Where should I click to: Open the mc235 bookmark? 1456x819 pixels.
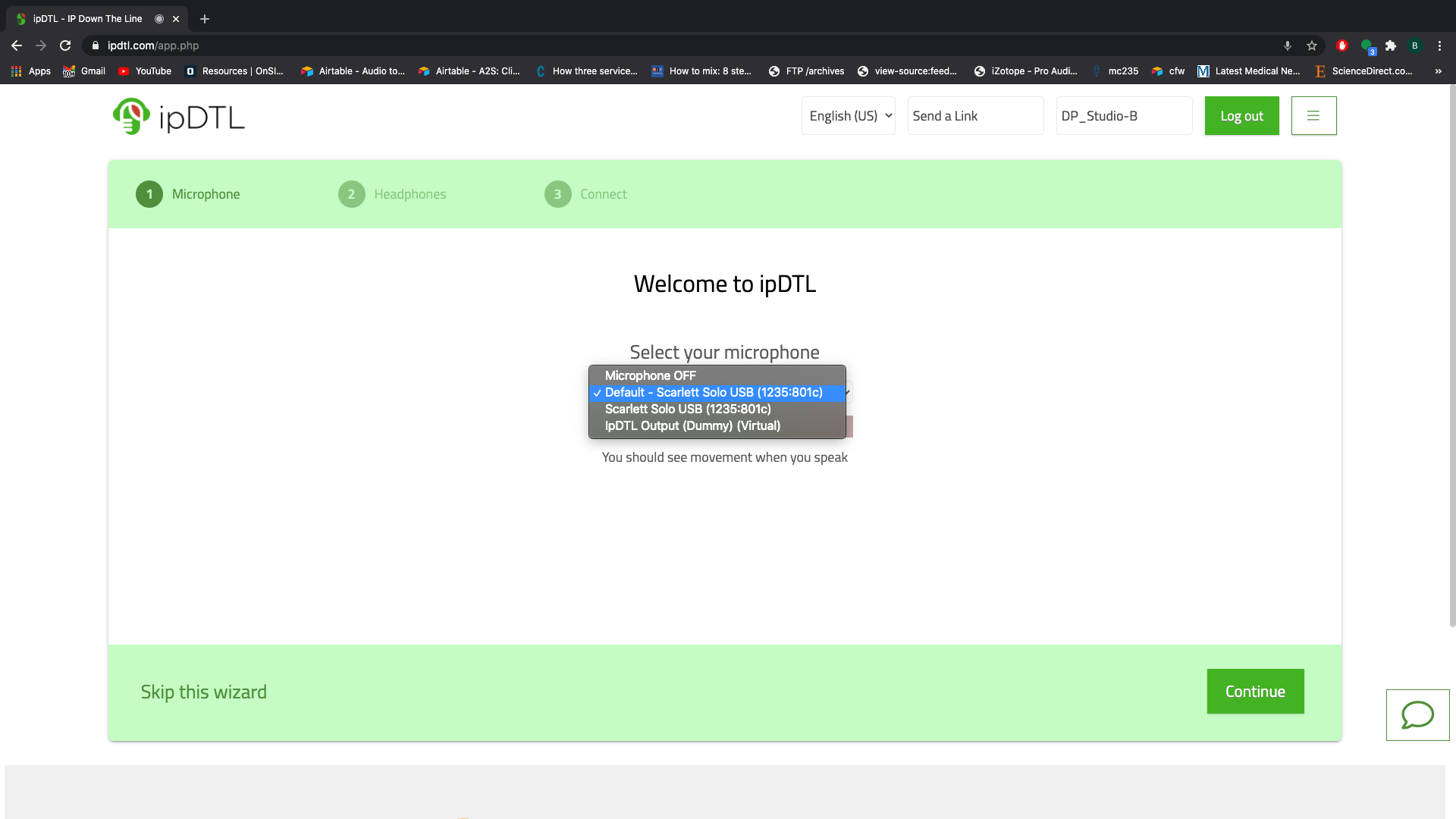point(1115,71)
